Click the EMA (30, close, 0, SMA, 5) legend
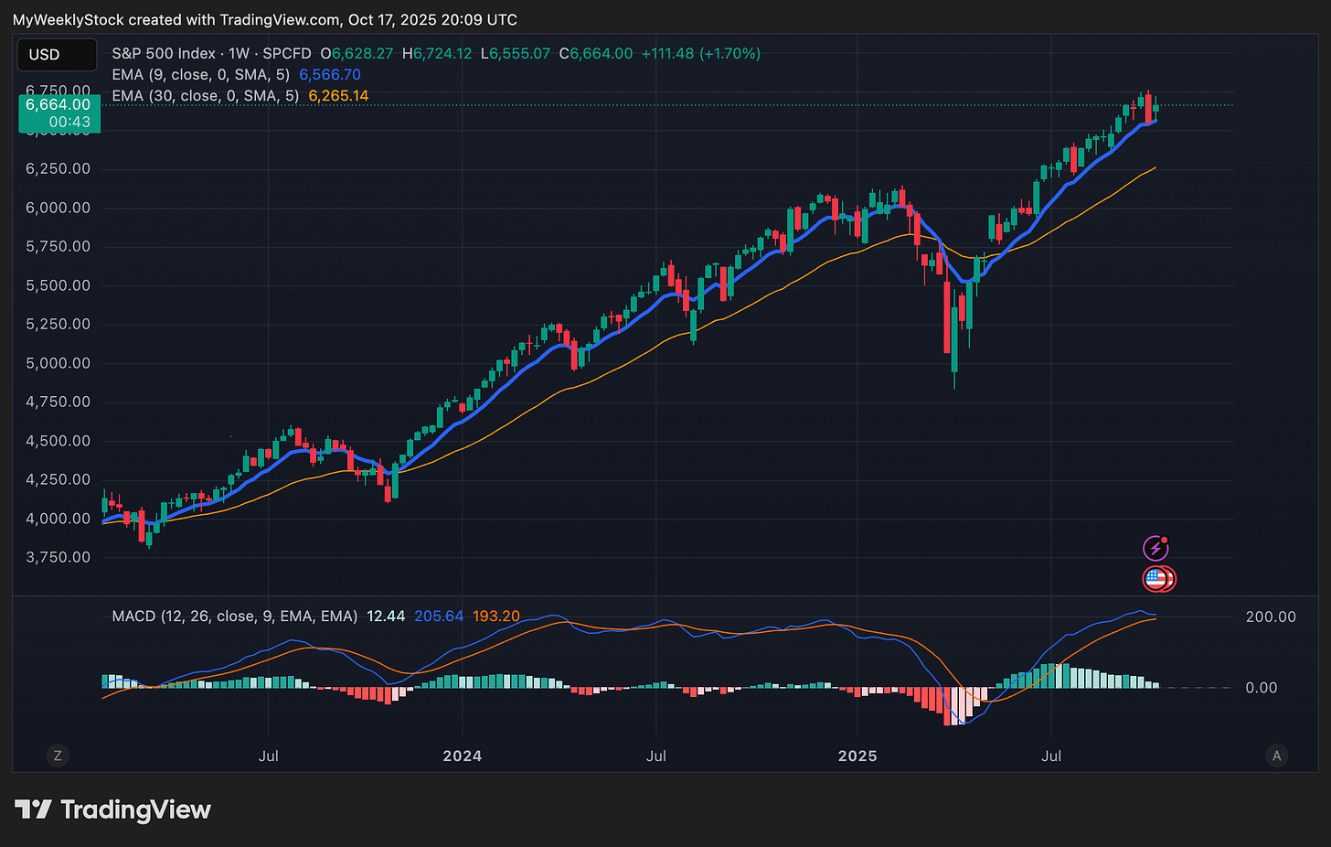 [205, 96]
